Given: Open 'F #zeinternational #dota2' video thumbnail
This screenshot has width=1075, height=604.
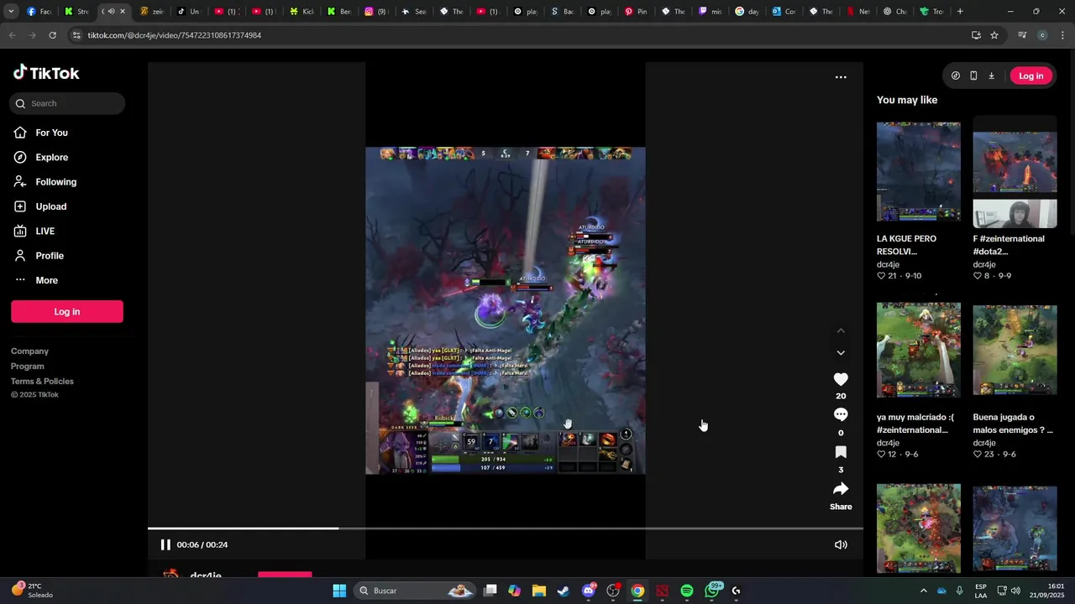Looking at the screenshot, I should tap(1015, 171).
